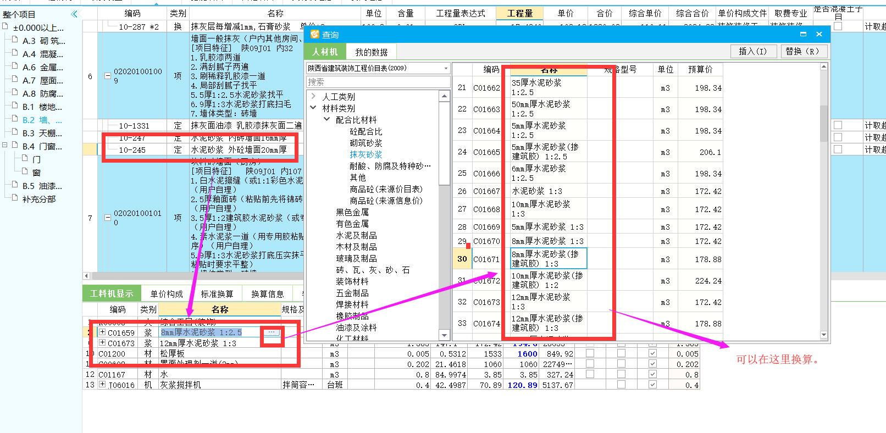886x433 pixels.
Task: Click the page icon beside A.3 砌筑
Action: (x=15, y=40)
